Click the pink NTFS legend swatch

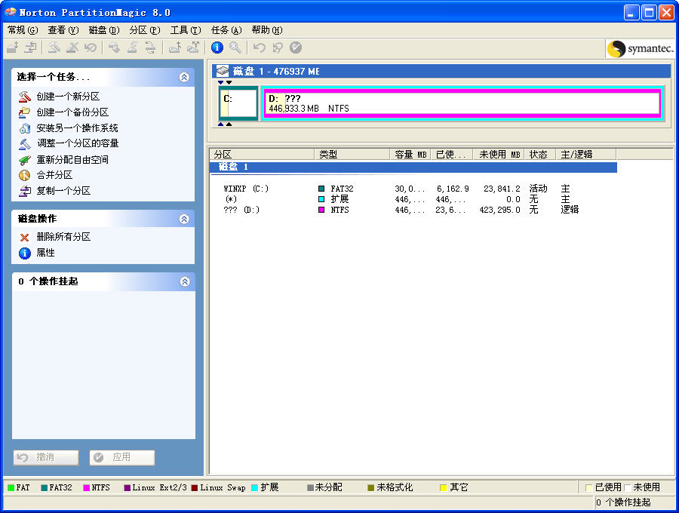(x=88, y=487)
